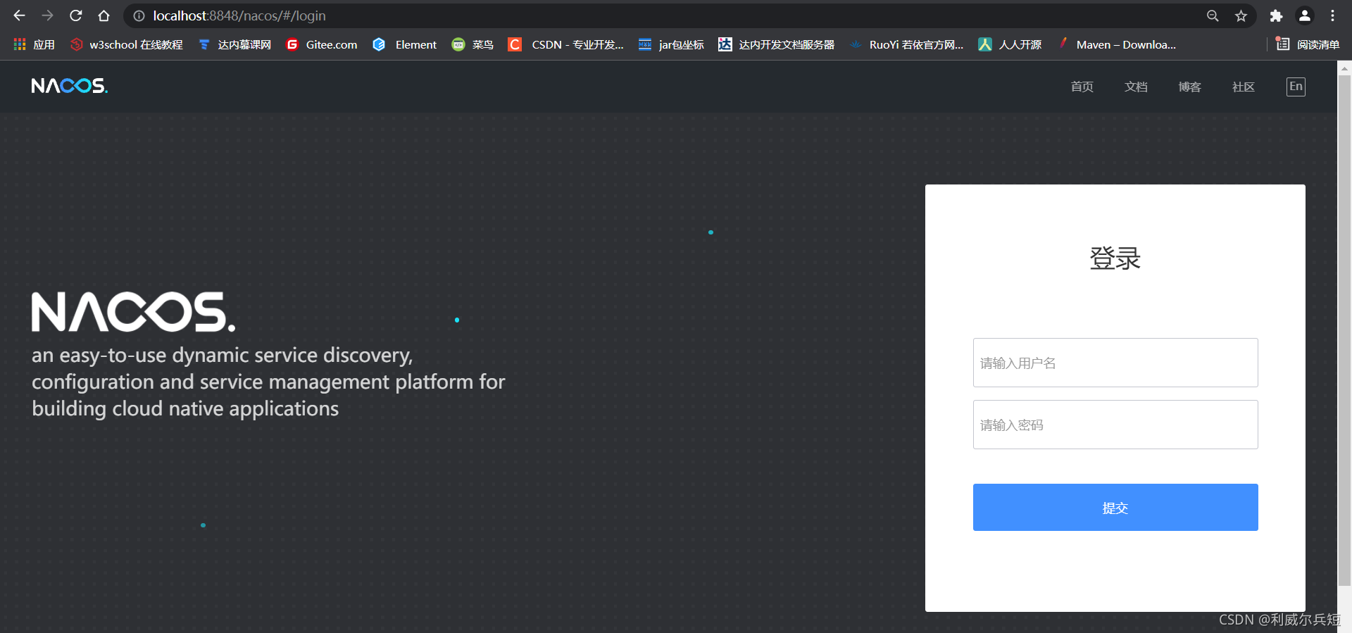Open the browser home page icon
1352x633 pixels.
(104, 15)
